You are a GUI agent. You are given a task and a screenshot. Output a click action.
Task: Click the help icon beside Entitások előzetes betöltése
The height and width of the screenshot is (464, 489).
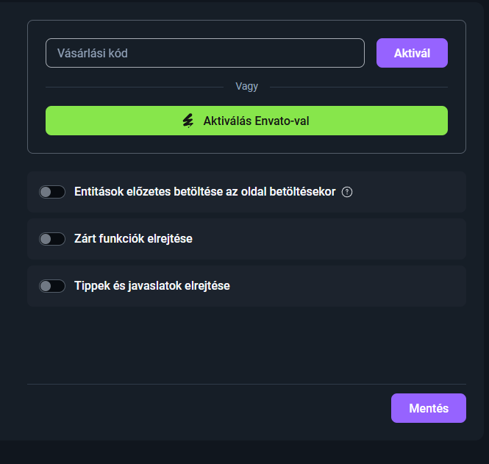[x=348, y=192]
